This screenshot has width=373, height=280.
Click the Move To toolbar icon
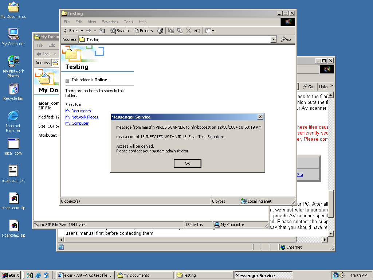(x=171, y=31)
